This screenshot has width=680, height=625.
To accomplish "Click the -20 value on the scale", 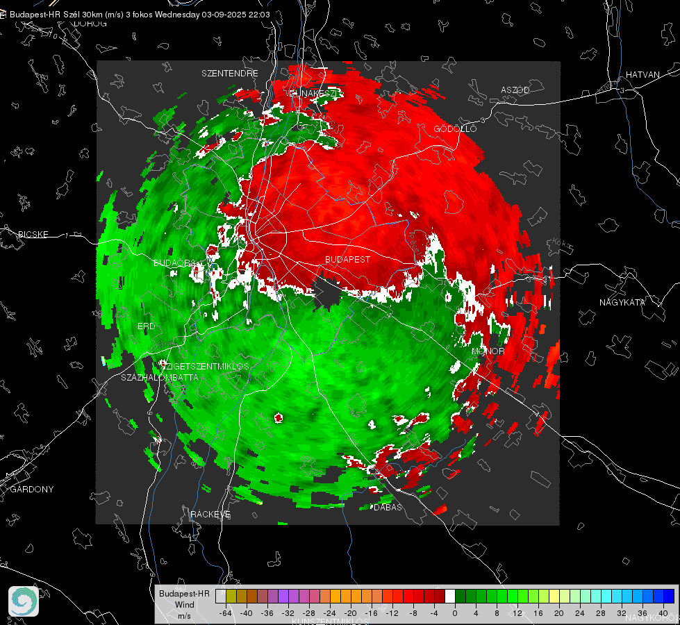I will (350, 613).
